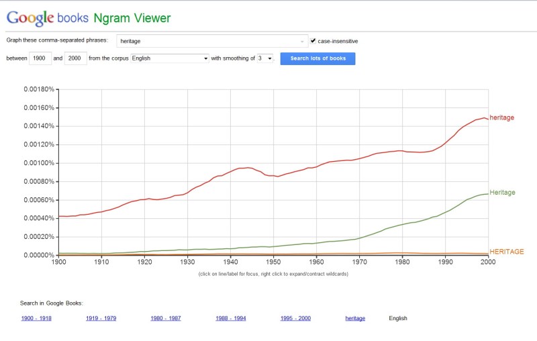The image size is (537, 341).
Task: Focus the red lowercase heritage line label
Action: pos(502,117)
